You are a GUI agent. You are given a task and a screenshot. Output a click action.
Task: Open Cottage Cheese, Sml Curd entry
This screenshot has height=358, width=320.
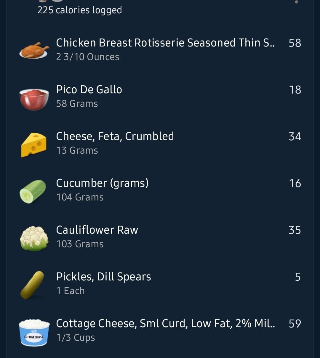(x=160, y=330)
